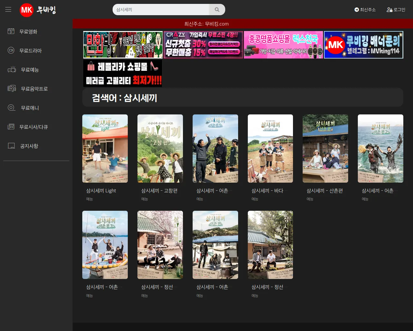413x331 pixels.
Task: Focus the search field containing 삼시세끼
Action: (x=161, y=10)
